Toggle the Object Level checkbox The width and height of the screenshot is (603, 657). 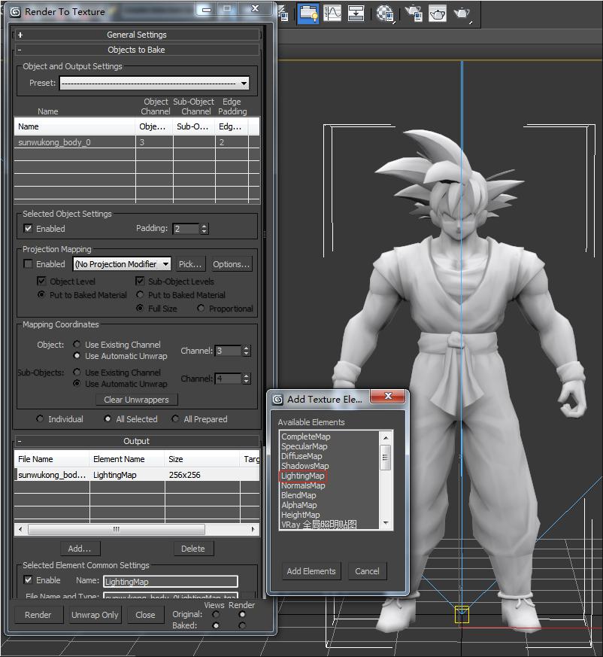pos(41,281)
